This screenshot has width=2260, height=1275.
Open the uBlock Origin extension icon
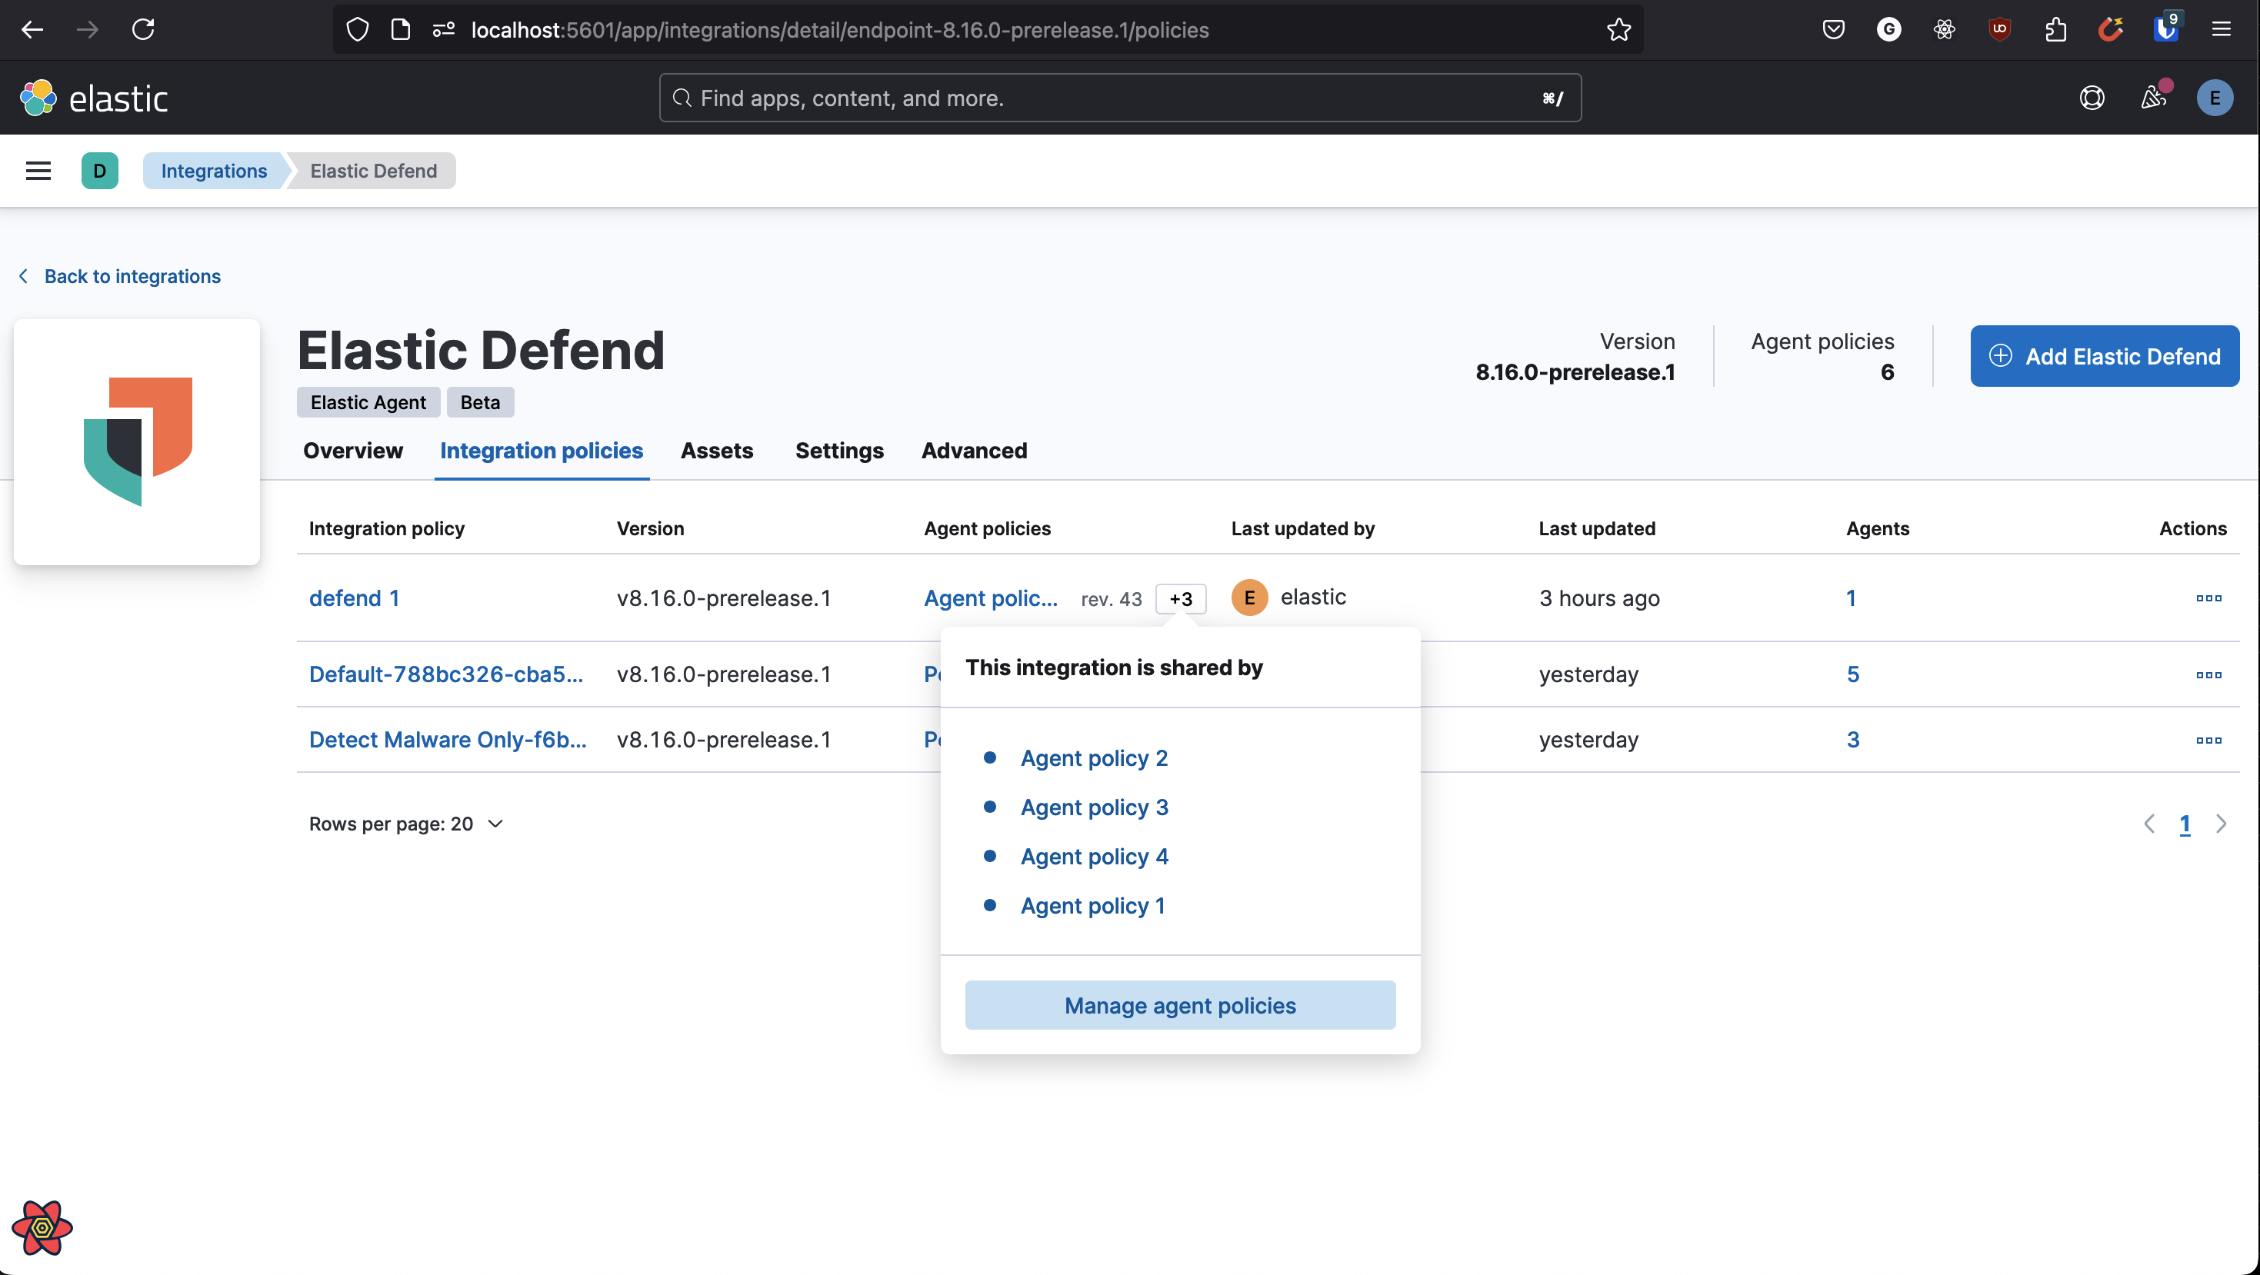(x=1999, y=30)
